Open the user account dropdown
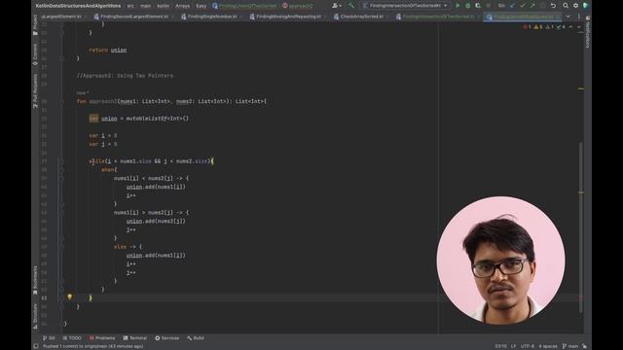 [337, 6]
